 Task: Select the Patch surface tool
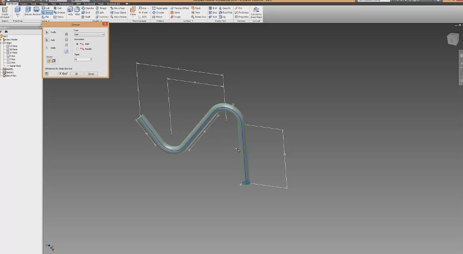(x=196, y=8)
